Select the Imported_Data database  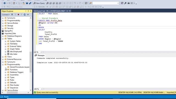[10, 34]
